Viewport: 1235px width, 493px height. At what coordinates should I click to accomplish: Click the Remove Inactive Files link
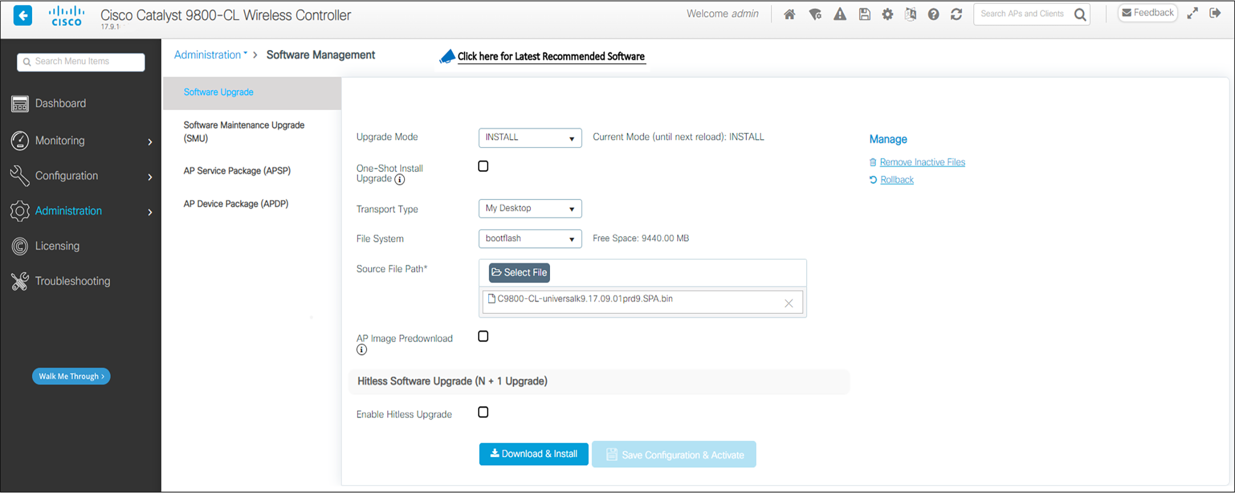click(922, 162)
